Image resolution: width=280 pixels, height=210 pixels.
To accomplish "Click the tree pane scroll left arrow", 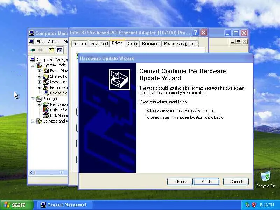I will [31, 172].
